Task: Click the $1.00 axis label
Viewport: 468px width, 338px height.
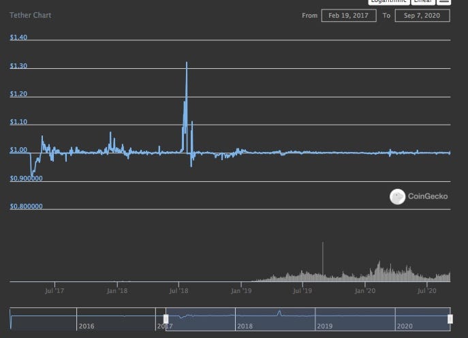Action: [18, 150]
